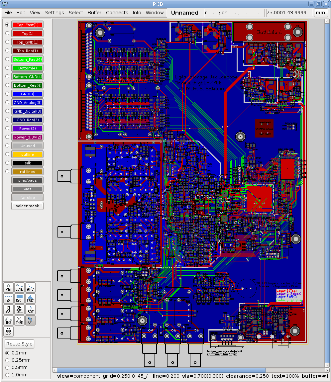Enable the LOCK tool
This screenshot has width=331, height=382.
[x=8, y=331]
